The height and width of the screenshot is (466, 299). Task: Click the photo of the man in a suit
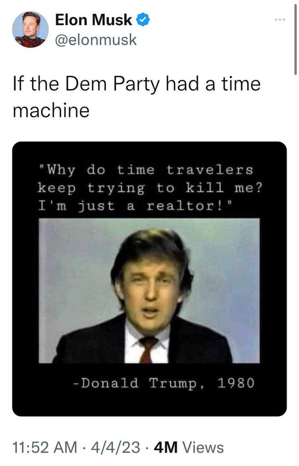pyautogui.click(x=149, y=291)
